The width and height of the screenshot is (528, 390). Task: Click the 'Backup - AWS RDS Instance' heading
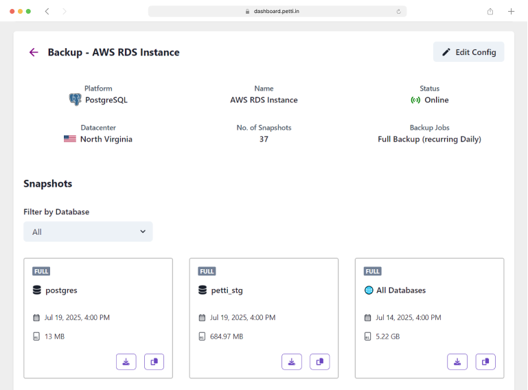click(x=113, y=53)
